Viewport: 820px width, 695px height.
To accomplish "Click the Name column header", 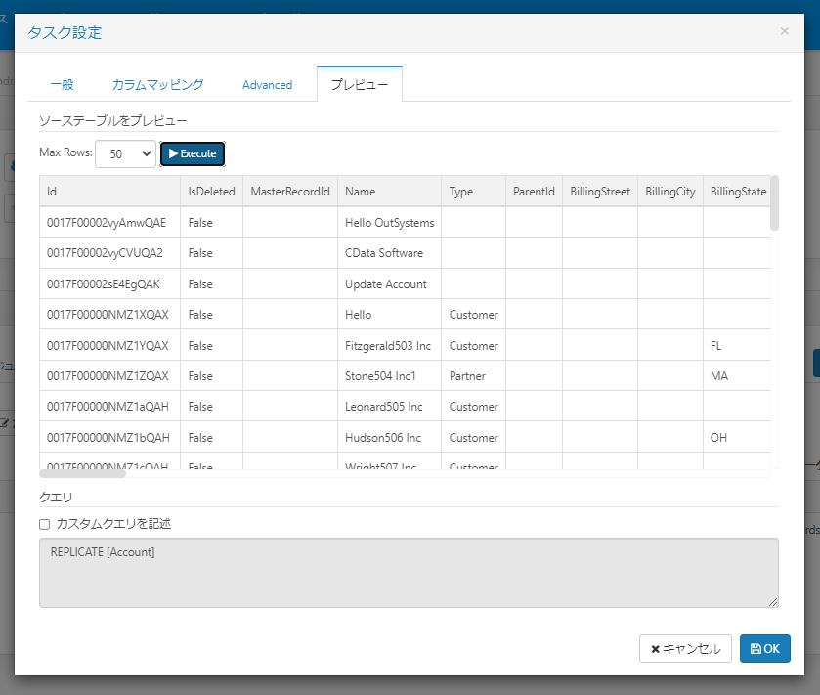I will pyautogui.click(x=390, y=192).
